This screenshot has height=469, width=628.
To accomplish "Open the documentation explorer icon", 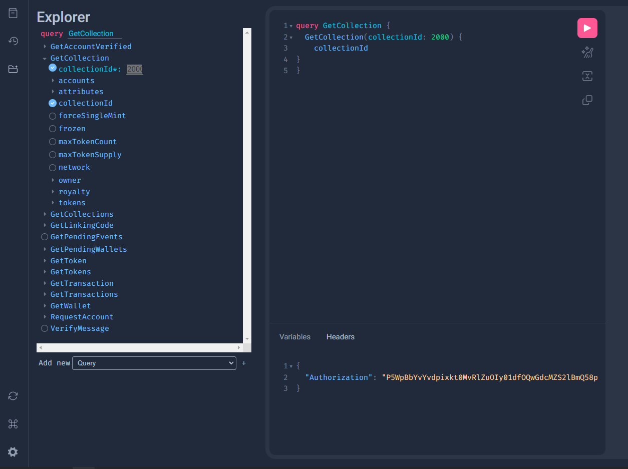I will [13, 13].
